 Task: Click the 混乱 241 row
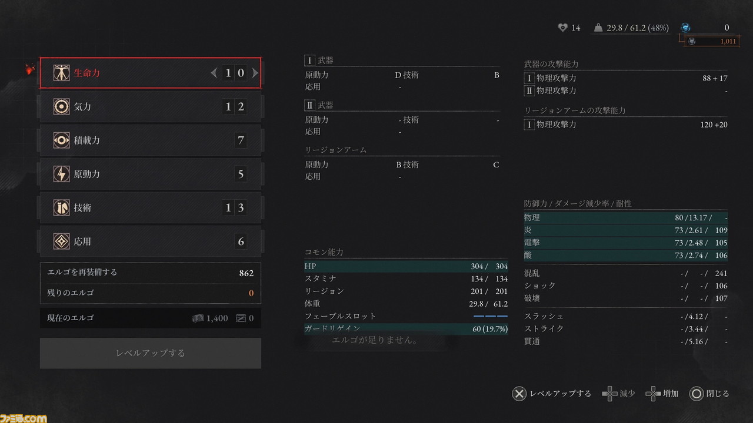point(626,273)
